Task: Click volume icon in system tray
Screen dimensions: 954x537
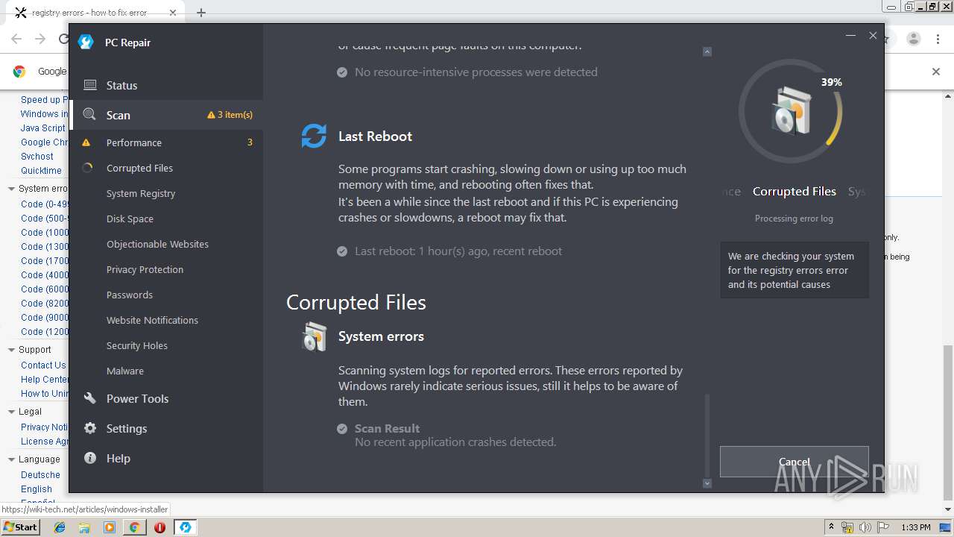Action: (x=865, y=527)
